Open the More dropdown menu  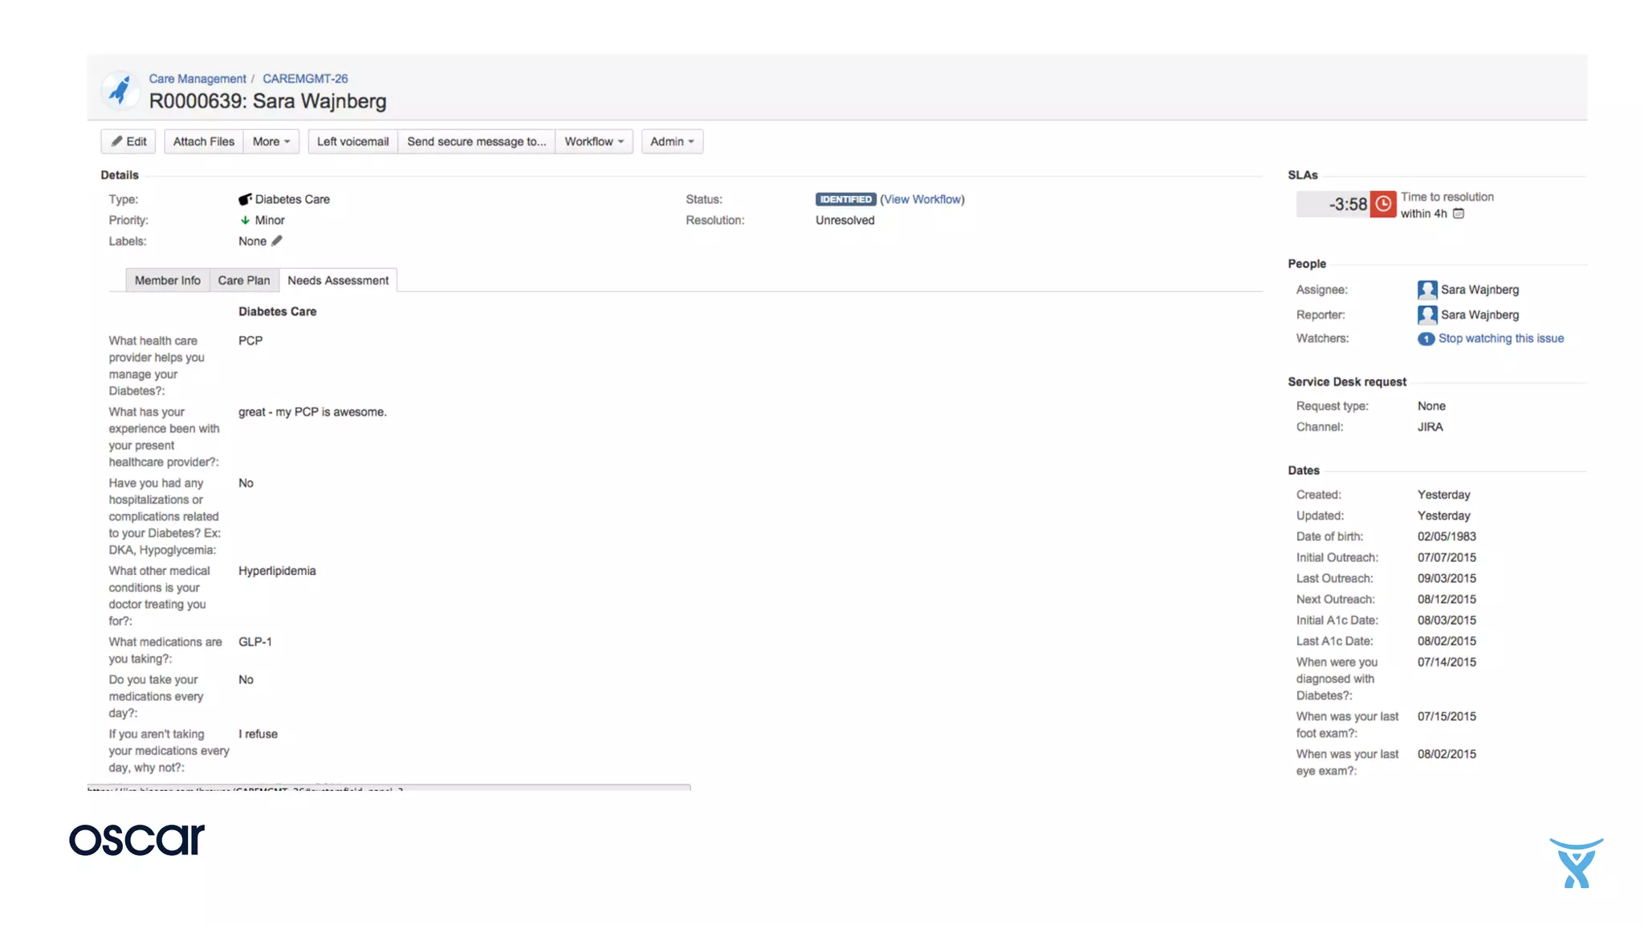pos(271,141)
